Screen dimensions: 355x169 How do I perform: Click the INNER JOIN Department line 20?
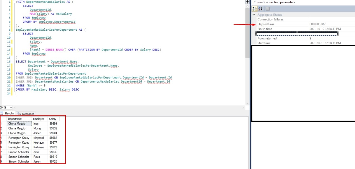tap(94, 78)
